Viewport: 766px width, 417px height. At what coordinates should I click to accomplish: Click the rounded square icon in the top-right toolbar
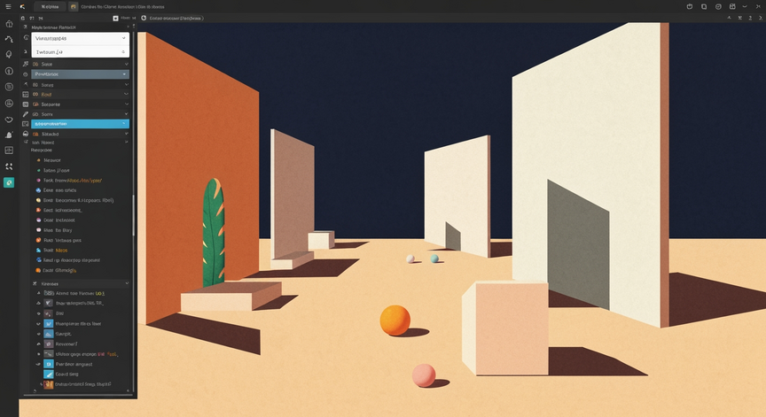(x=704, y=6)
